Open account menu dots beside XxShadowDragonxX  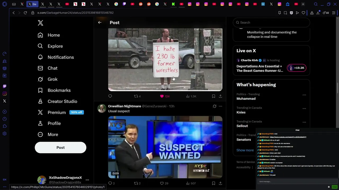pos(87,180)
